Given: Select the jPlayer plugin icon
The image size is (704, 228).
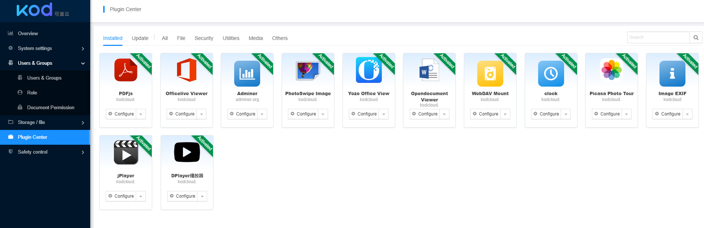Looking at the screenshot, I should (x=126, y=152).
